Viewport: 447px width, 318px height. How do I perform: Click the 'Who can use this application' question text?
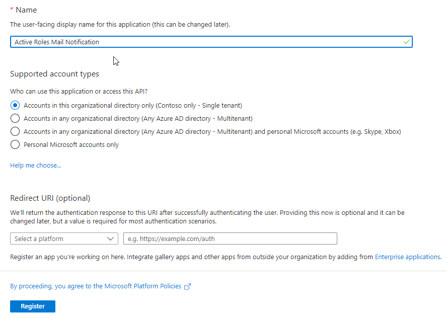79,91
